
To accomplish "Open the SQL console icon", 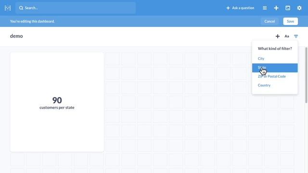I will [x=288, y=8].
